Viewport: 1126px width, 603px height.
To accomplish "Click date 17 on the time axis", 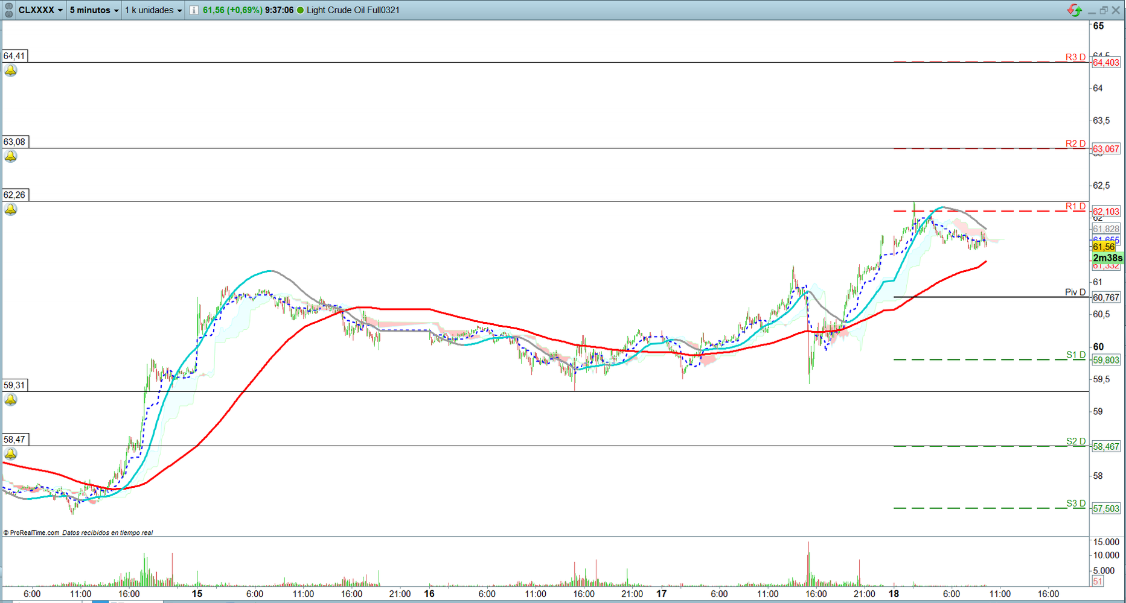I will [x=662, y=593].
